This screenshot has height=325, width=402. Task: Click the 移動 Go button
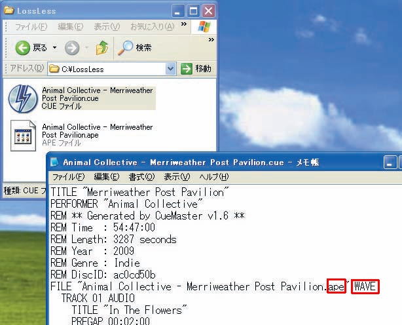(x=196, y=69)
